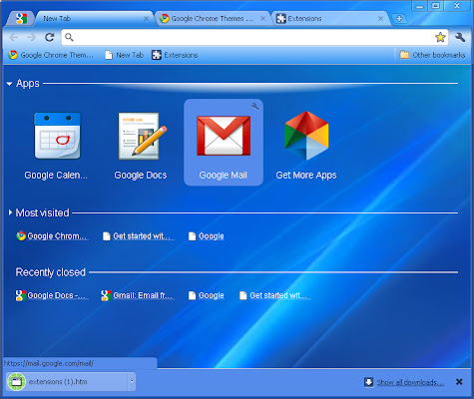
Task: Go back to previous page
Action: pos(14,37)
